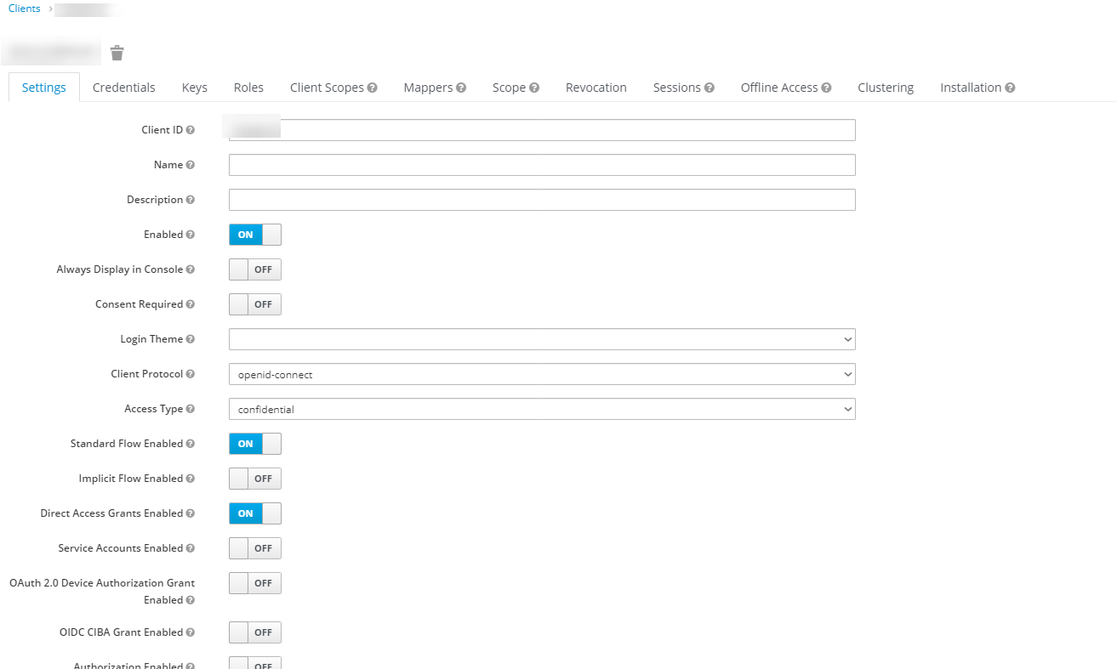Switch to the Keys tab
The height and width of the screenshot is (669, 1117).
tap(195, 88)
